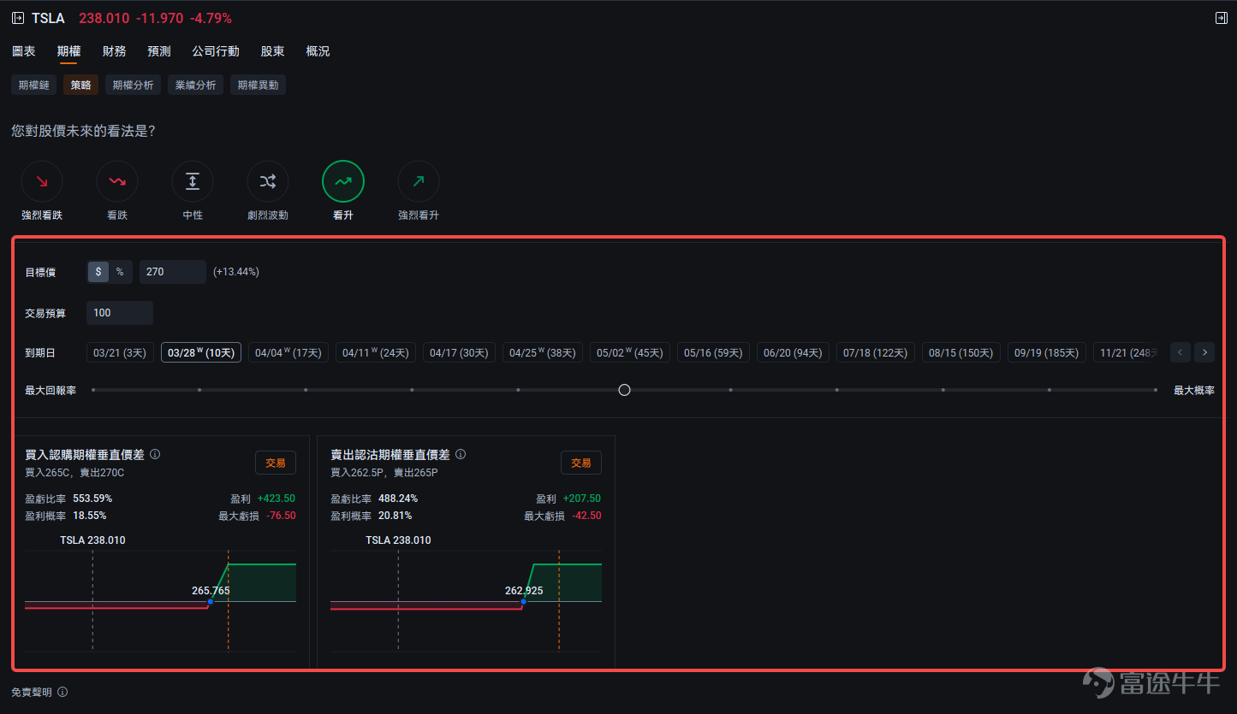The width and height of the screenshot is (1237, 714).
Task: Collapse the left panel icon beside TSLA
Action: tap(18, 18)
